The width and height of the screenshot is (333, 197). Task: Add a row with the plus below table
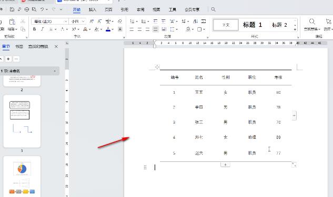225,165
